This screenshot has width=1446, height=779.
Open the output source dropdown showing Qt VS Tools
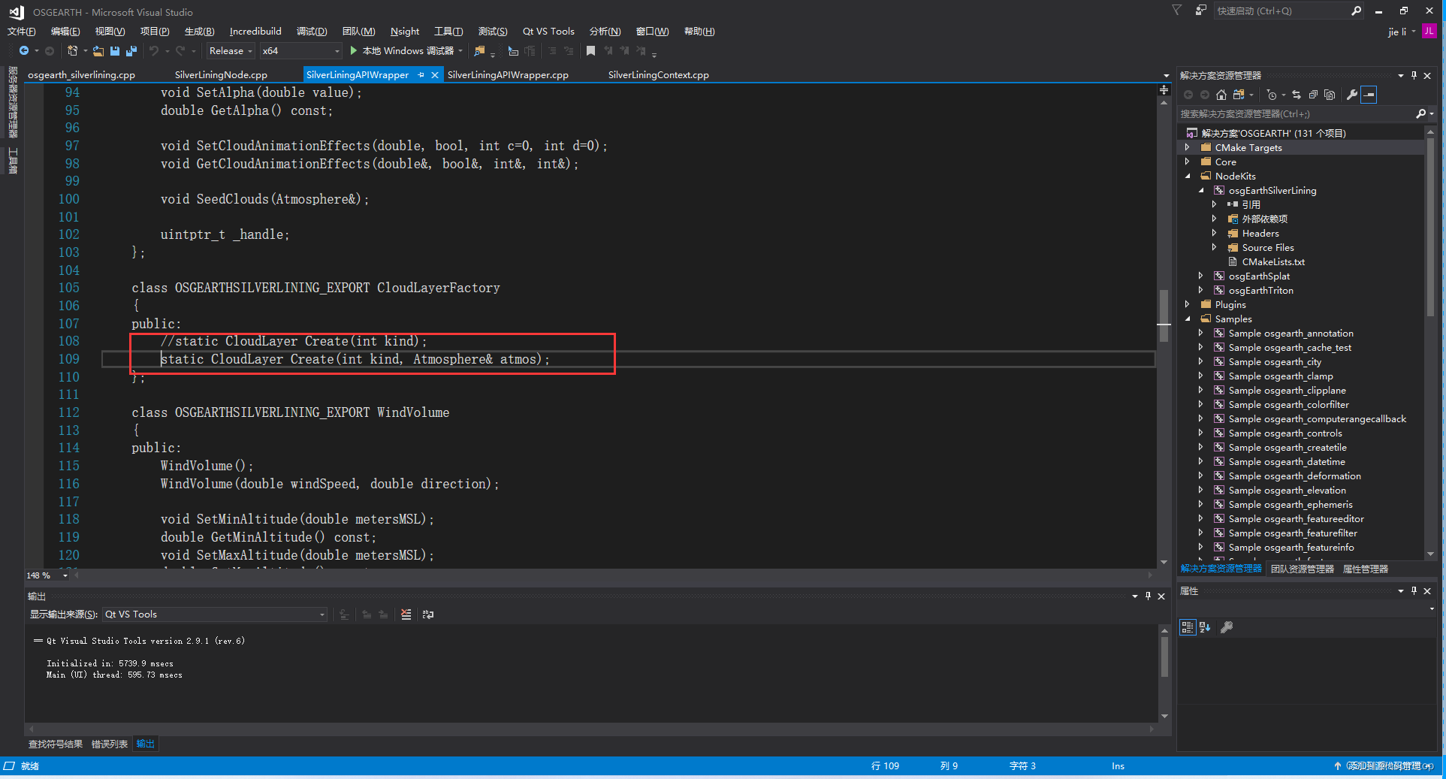pos(214,614)
